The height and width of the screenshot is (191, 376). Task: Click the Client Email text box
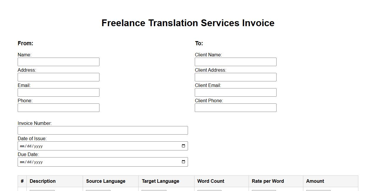click(235, 93)
